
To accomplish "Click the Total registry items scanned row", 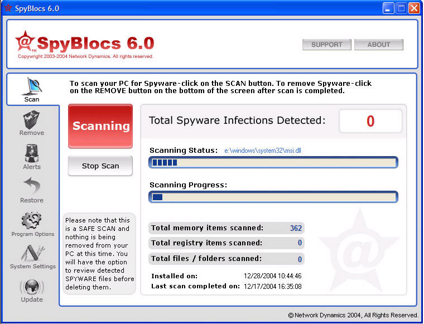I will [227, 243].
